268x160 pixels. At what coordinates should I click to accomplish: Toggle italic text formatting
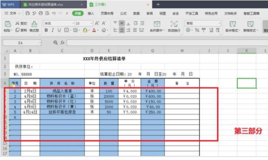[x=53, y=30]
